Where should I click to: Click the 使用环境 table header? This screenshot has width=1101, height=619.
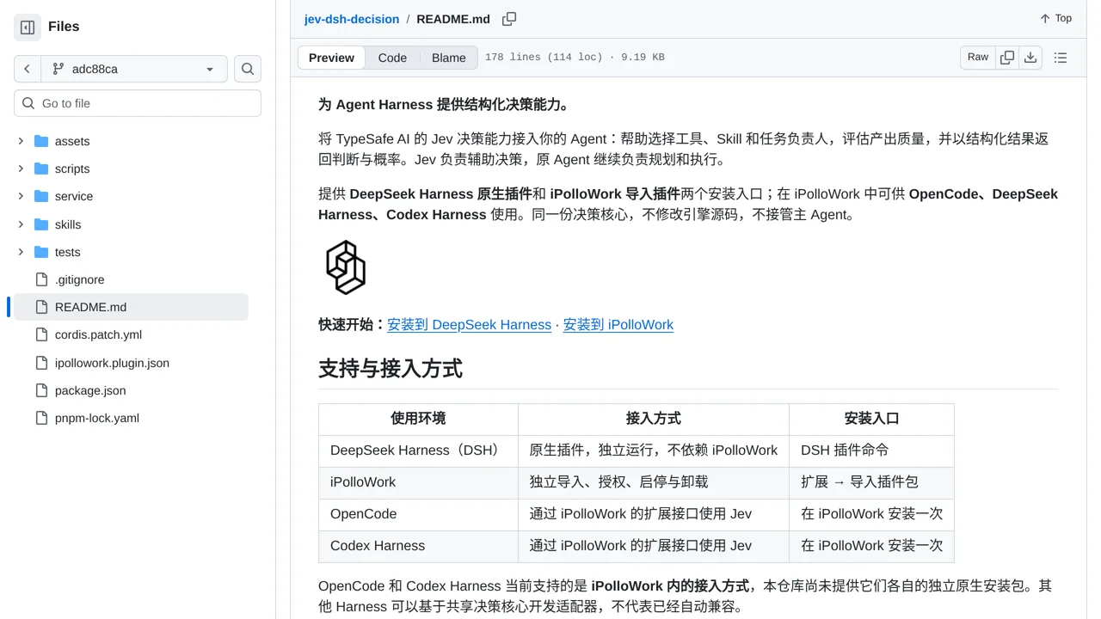(418, 419)
